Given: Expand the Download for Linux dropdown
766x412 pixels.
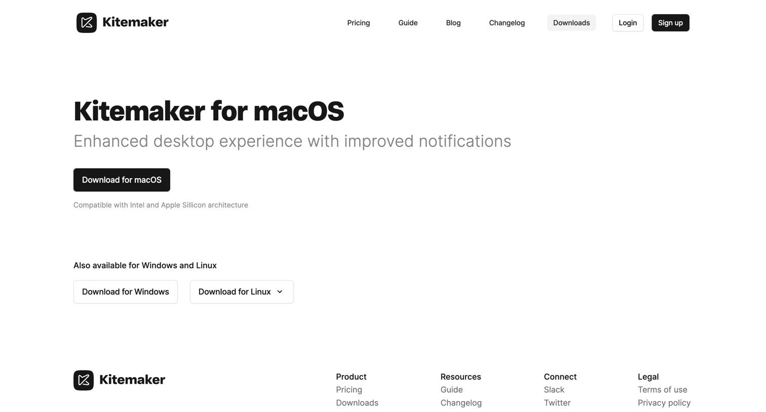Looking at the screenshot, I should point(242,292).
